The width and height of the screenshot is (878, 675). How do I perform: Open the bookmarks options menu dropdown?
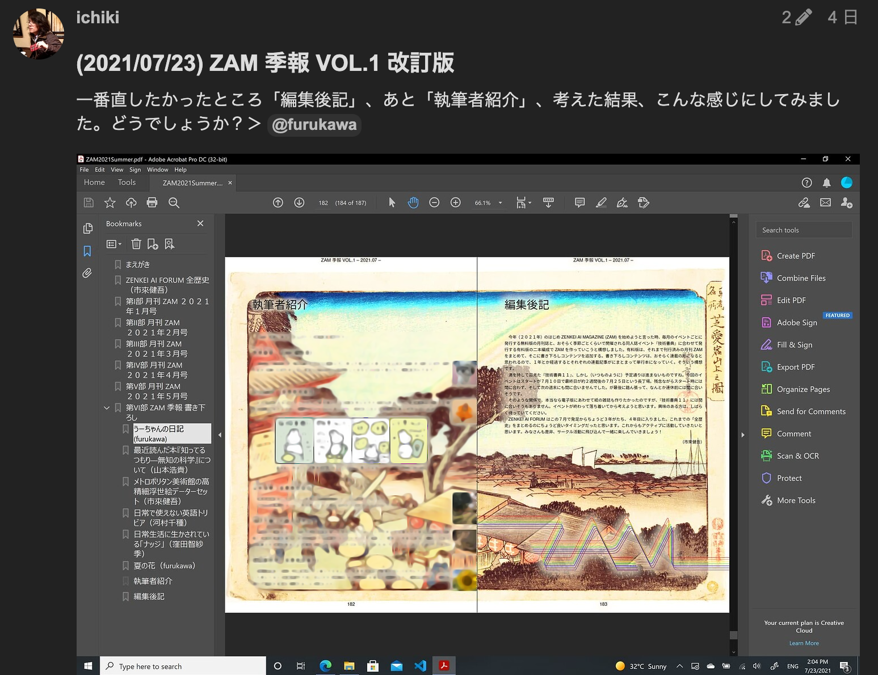pyautogui.click(x=114, y=244)
